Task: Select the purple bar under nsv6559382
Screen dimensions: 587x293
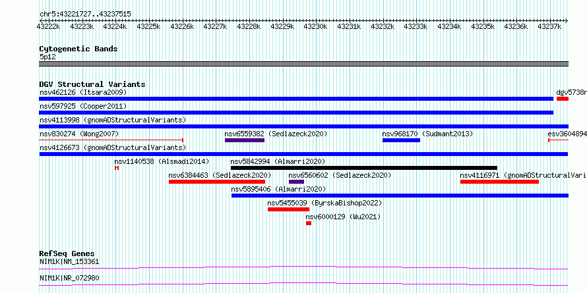Action: pos(245,140)
